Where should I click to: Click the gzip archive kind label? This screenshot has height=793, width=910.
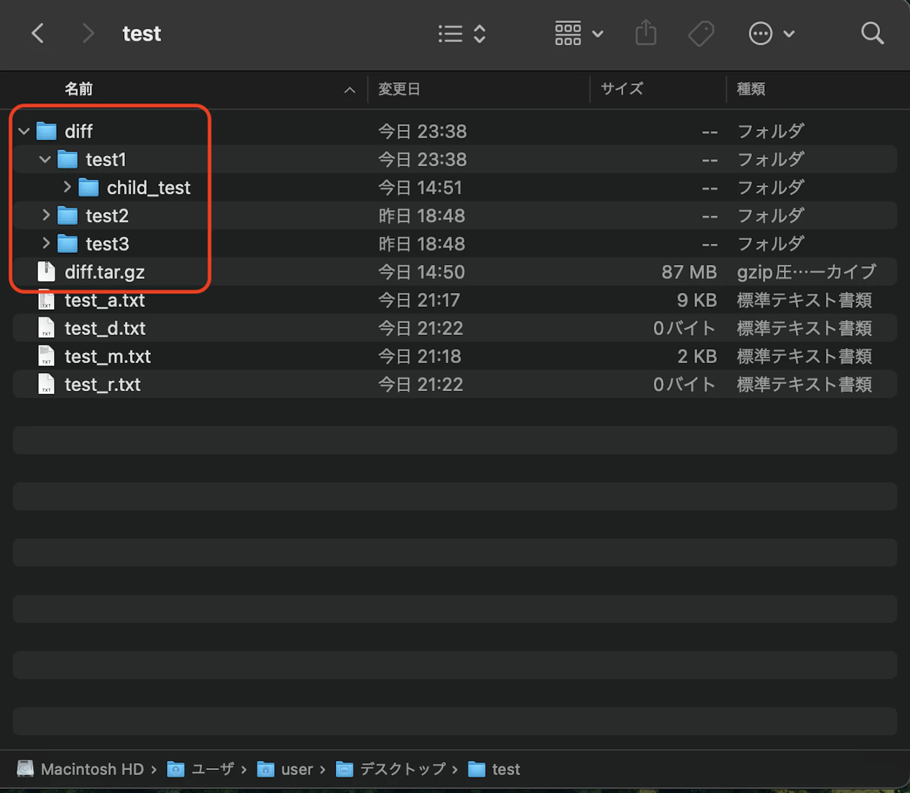tap(807, 272)
